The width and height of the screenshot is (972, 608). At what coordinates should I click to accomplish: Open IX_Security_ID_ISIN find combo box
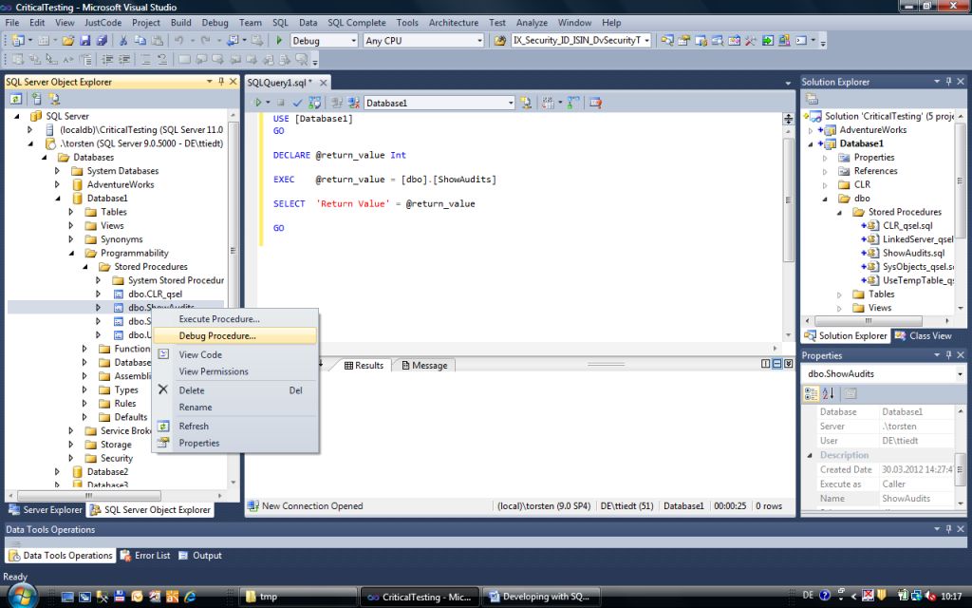pos(581,40)
